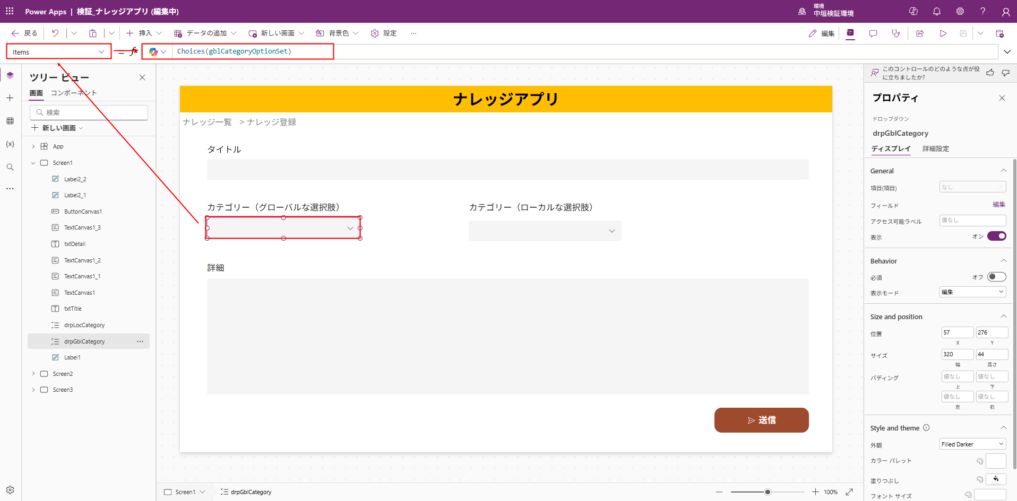1017x501 pixels.
Task: Switch to the 詳細設定 tab
Action: pos(935,149)
